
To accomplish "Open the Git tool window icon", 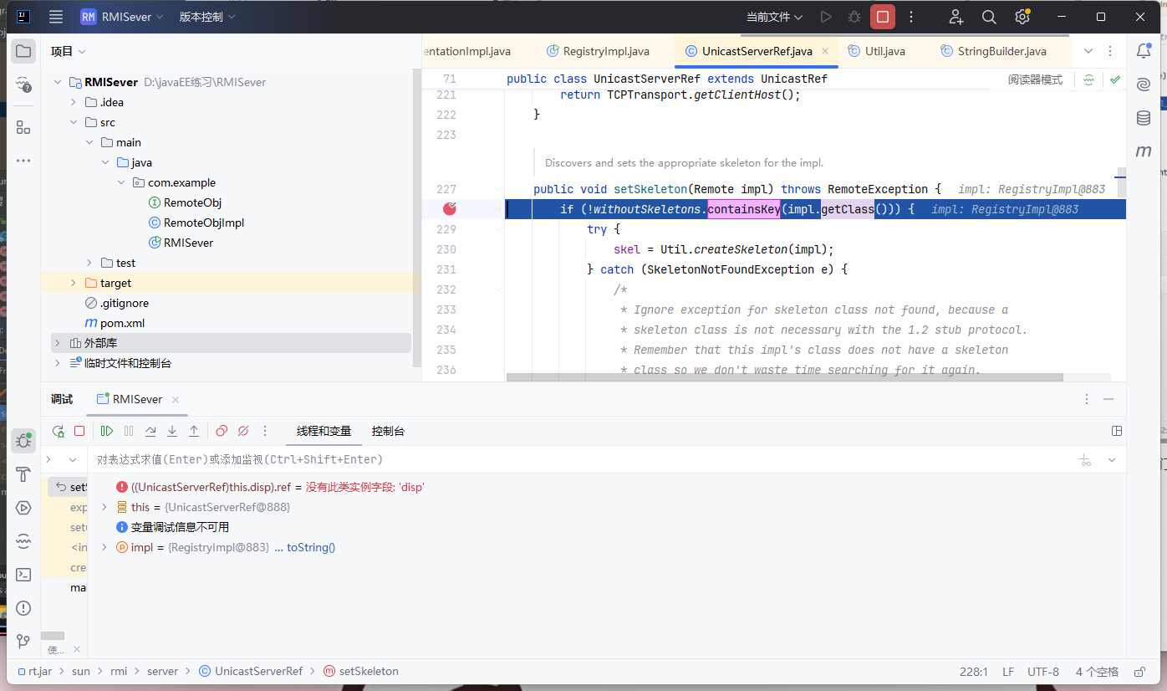I will [23, 642].
